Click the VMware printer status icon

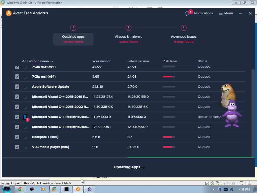point(223,183)
